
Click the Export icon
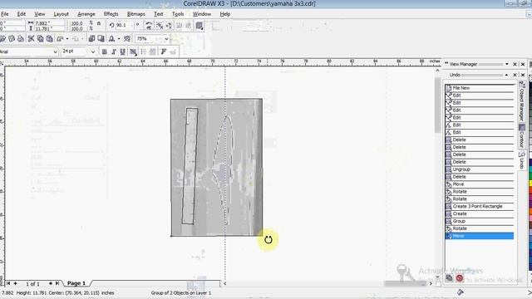coord(101,39)
